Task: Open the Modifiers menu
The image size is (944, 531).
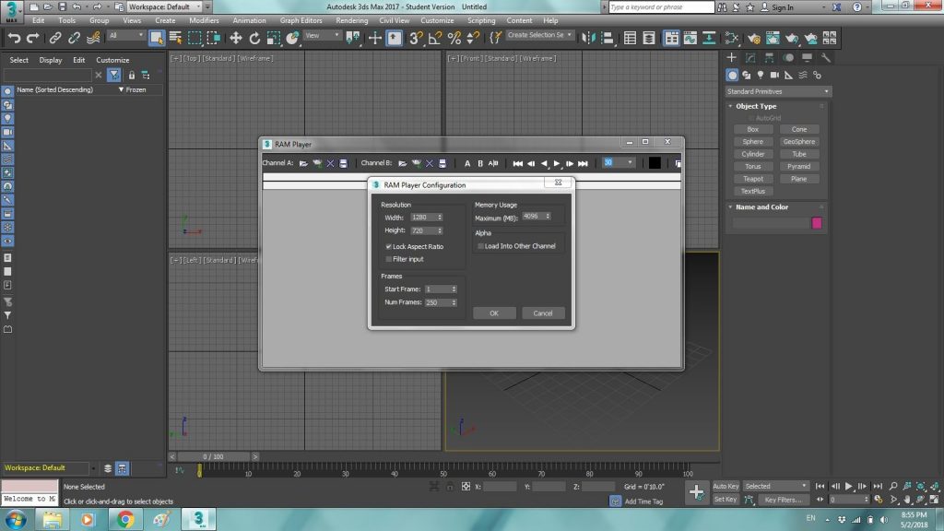Action: tap(204, 20)
